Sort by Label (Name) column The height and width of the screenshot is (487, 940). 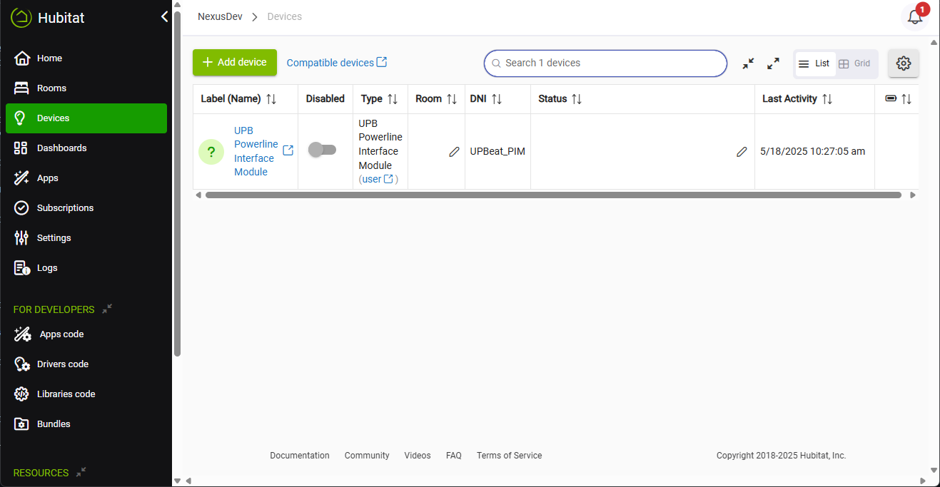coord(271,99)
